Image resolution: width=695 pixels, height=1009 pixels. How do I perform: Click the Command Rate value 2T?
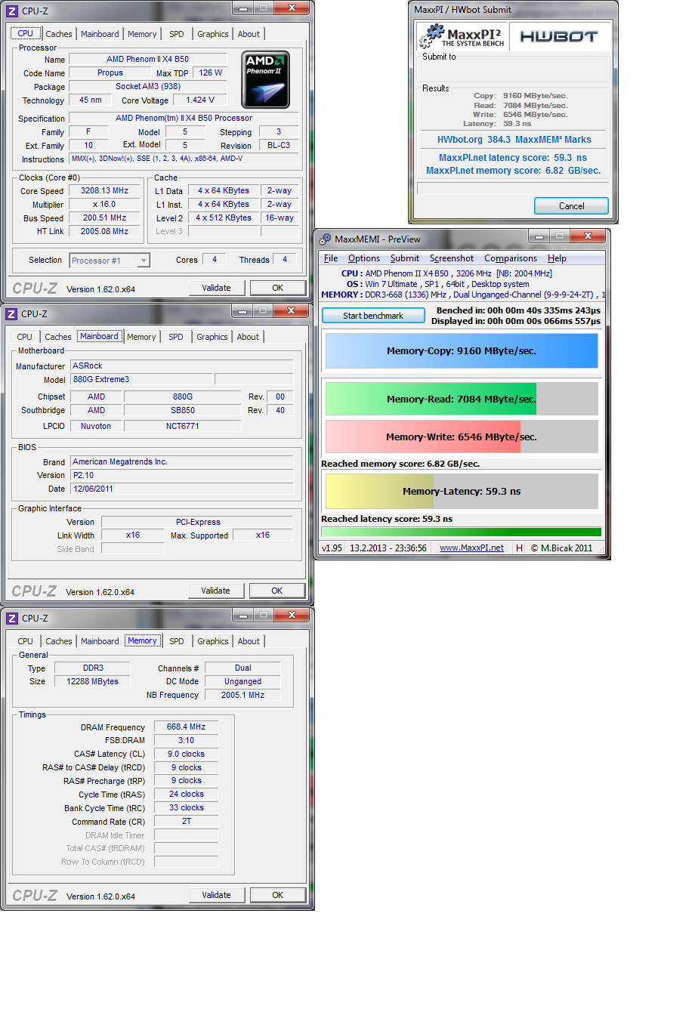click(x=186, y=822)
